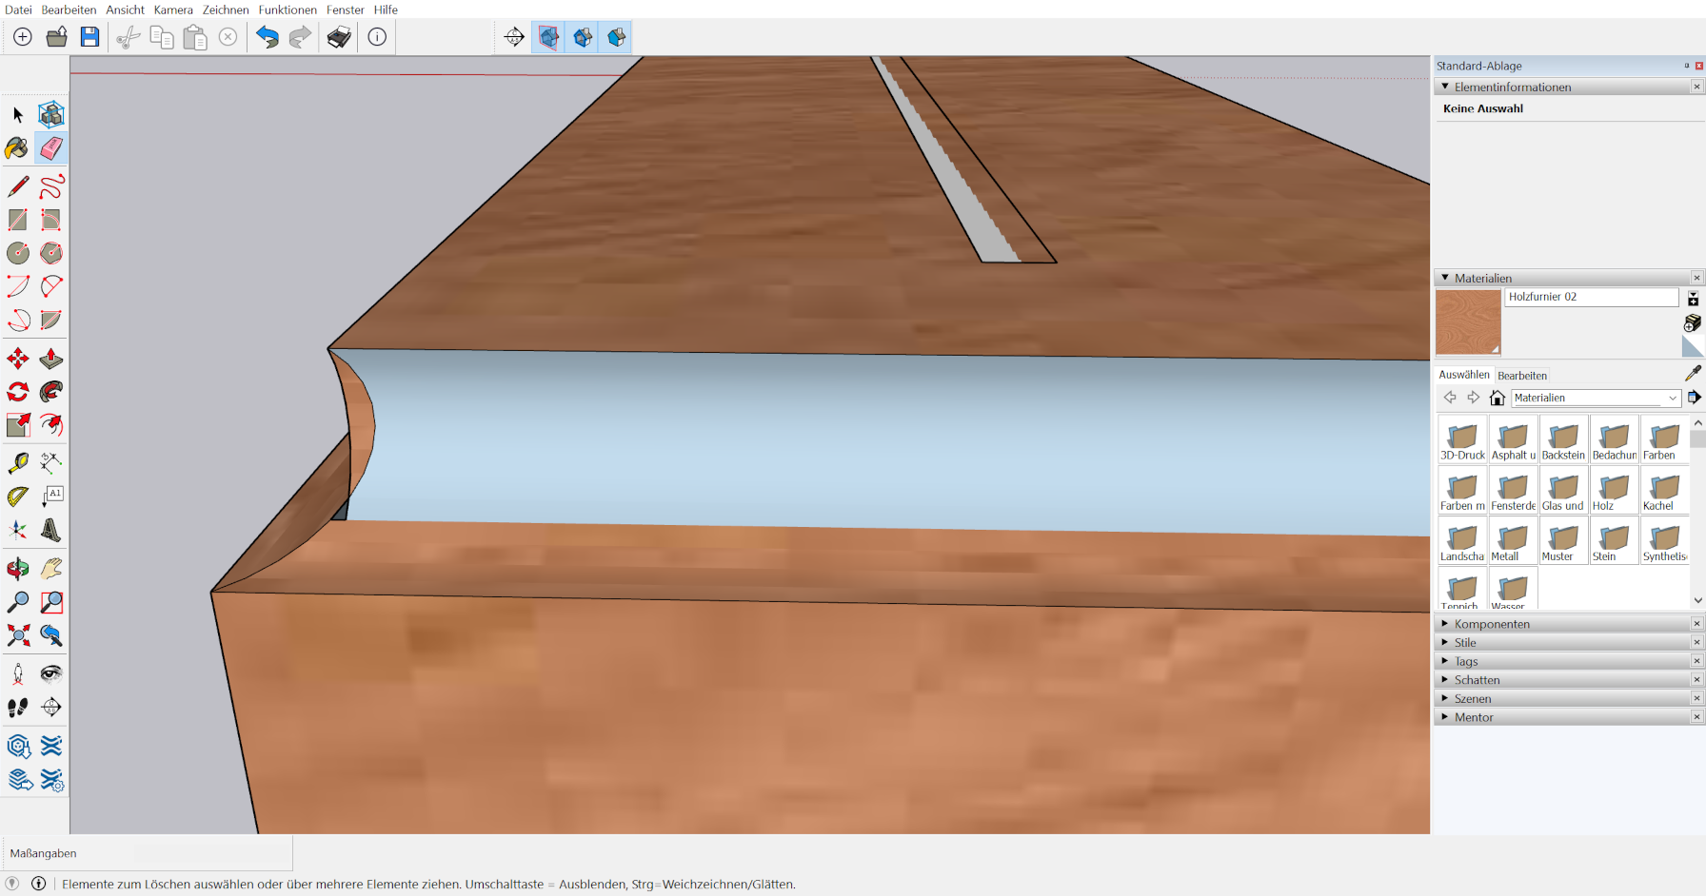Switch to the Bearbeiten materials tab
This screenshot has width=1706, height=896.
click(x=1521, y=376)
